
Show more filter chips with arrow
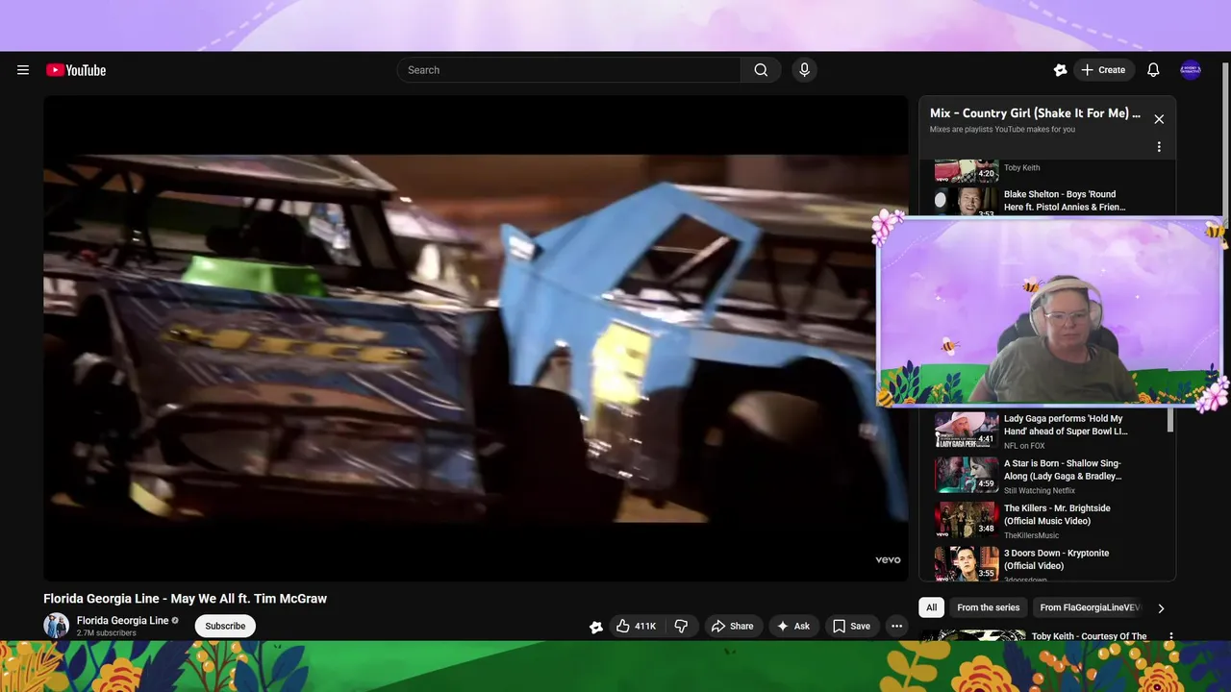1161,607
